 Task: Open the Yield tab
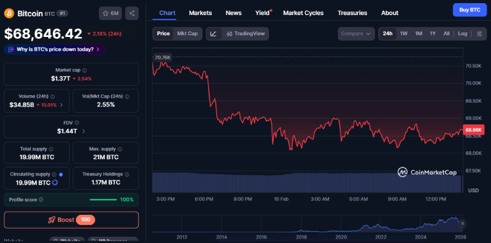263,13
